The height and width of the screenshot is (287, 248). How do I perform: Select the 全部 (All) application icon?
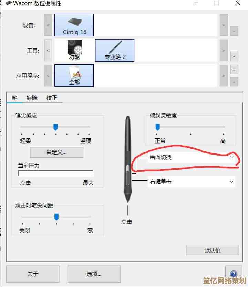(x=74, y=75)
